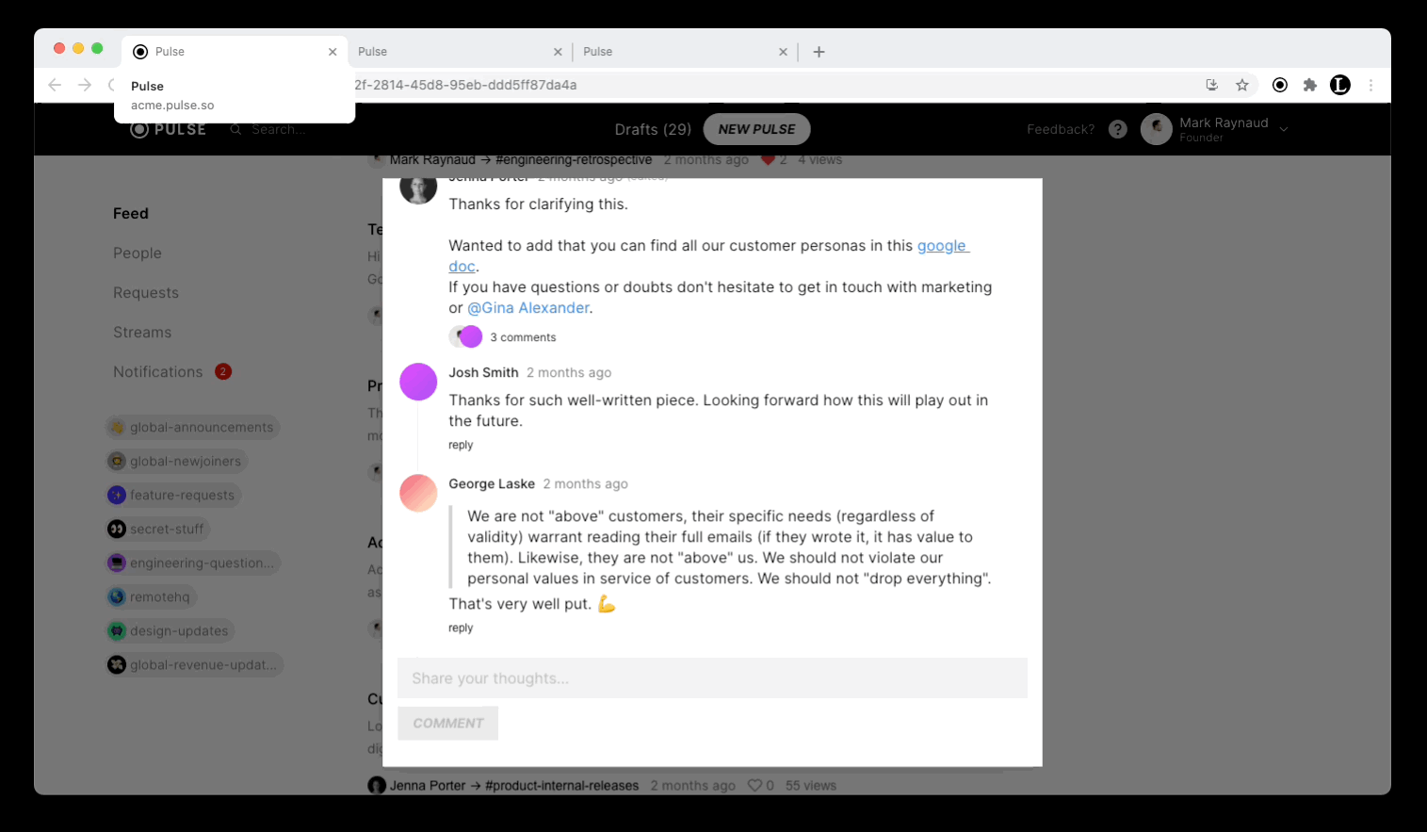Expand the Mark Raynaud account dropdown
This screenshot has width=1427, height=832.
tap(1284, 129)
